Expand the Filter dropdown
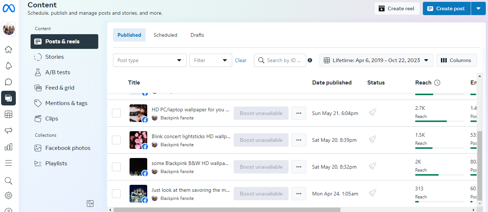 [x=211, y=60]
